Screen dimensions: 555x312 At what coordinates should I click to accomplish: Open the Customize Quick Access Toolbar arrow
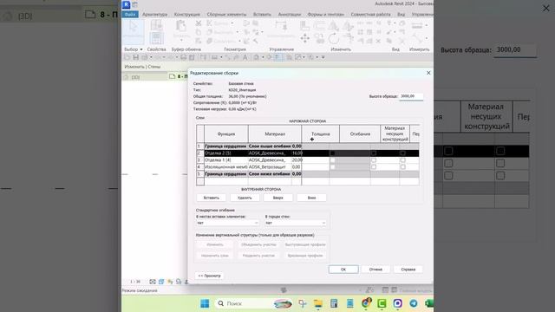323,57
